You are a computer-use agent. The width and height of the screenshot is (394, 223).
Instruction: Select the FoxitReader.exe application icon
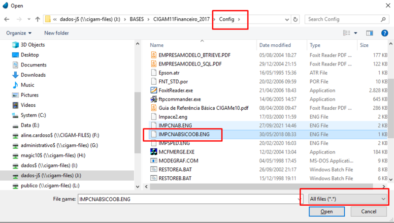(x=154, y=90)
